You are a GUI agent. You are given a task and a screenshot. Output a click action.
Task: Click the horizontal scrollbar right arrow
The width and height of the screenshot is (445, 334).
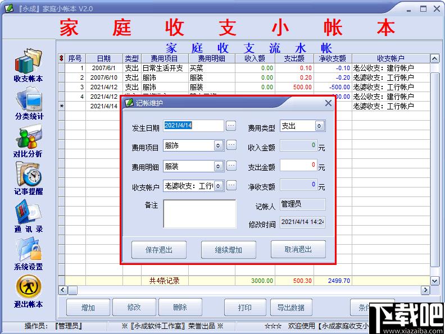click(x=425, y=290)
